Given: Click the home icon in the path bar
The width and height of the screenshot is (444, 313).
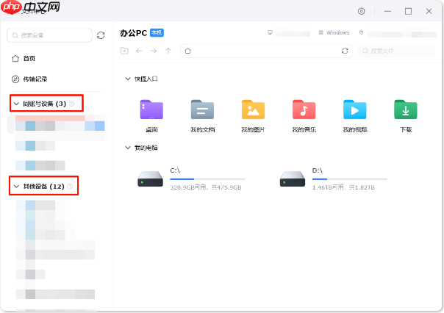Looking at the screenshot, I should coord(187,51).
